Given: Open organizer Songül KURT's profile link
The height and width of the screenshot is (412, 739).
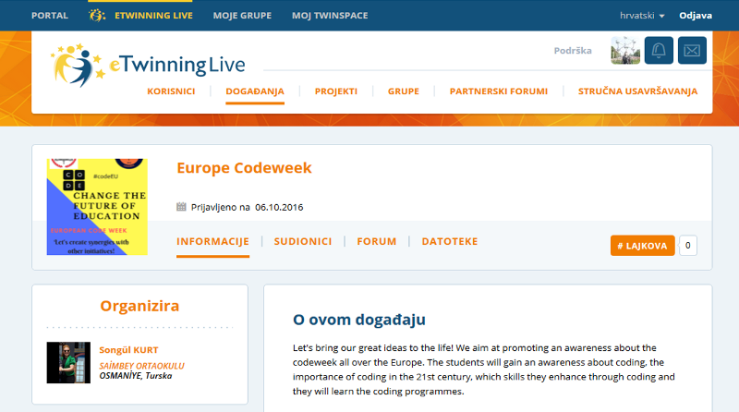Looking at the screenshot, I should (128, 350).
